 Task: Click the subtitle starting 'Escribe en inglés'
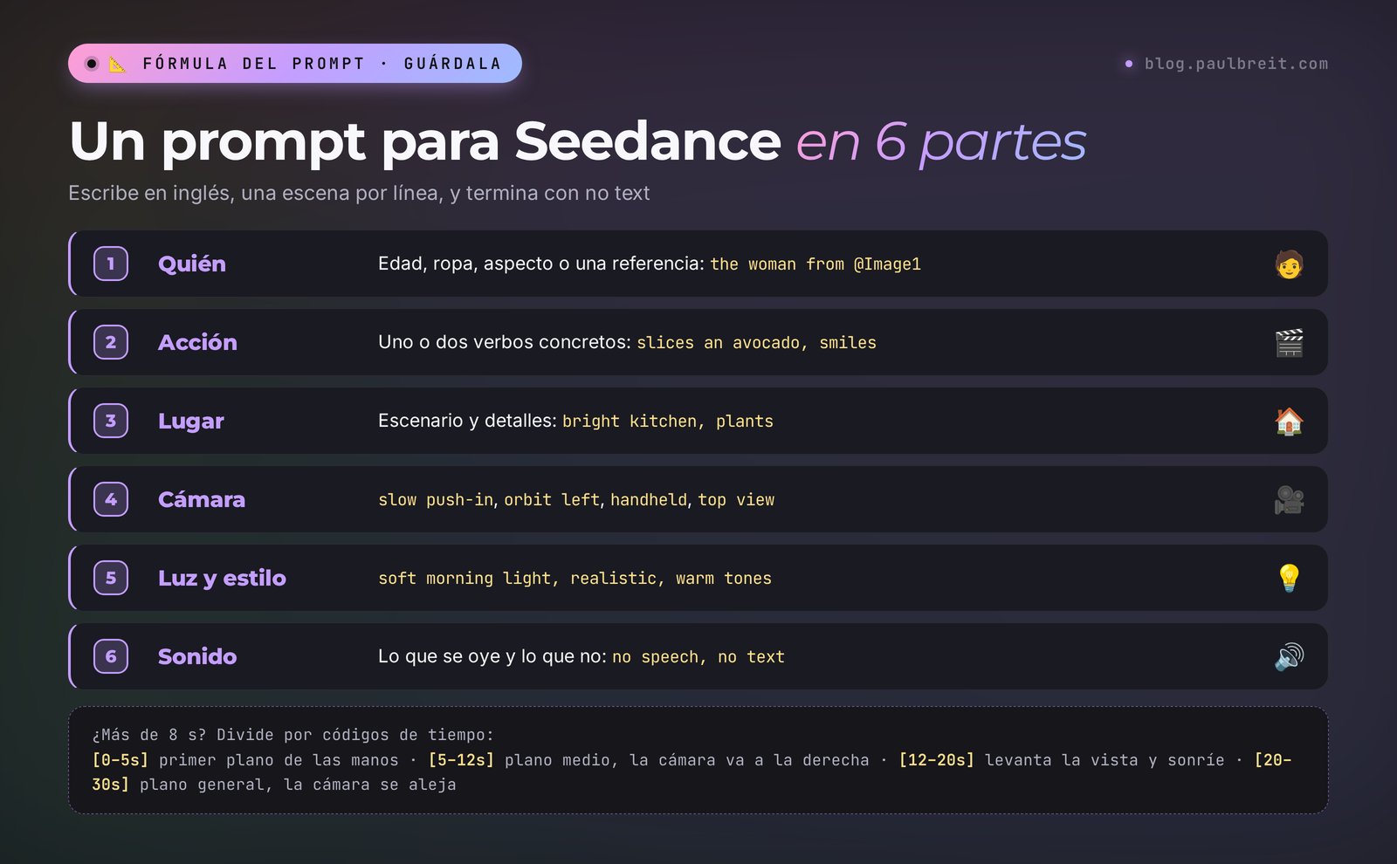coord(359,193)
